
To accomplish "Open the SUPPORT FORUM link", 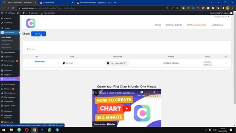I will pyautogui.click(x=174, y=25).
